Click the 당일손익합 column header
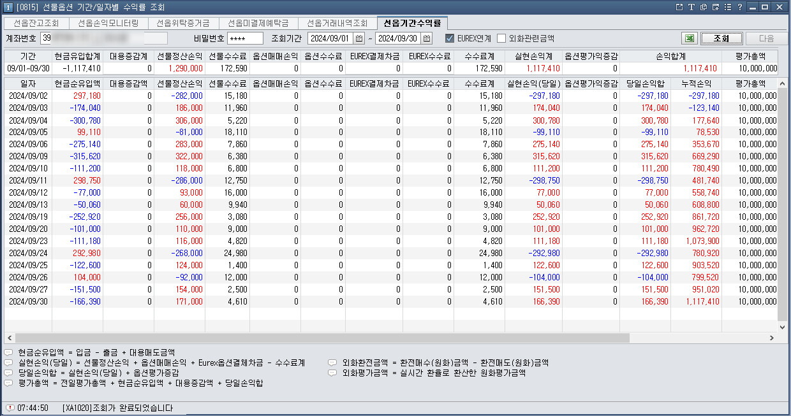791x416 pixels. [x=645, y=83]
